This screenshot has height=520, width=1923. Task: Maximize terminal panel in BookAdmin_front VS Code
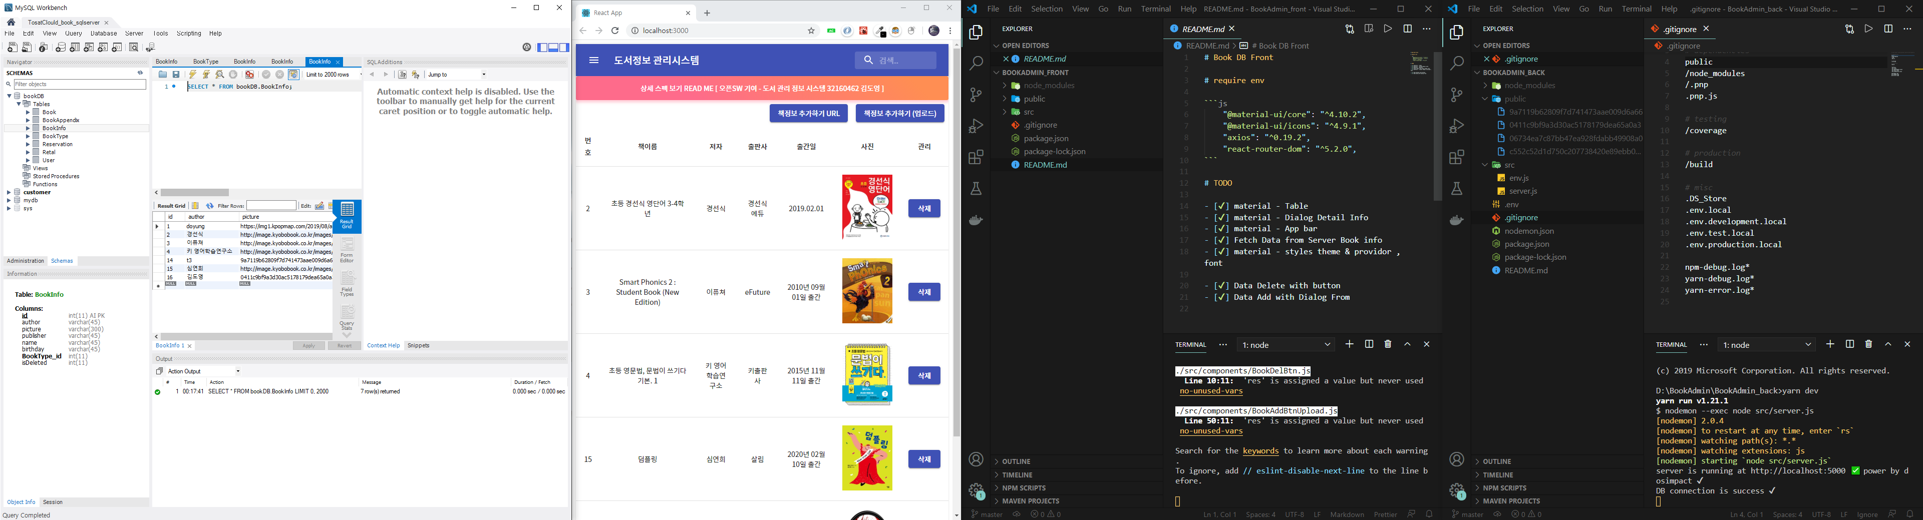(x=1407, y=344)
